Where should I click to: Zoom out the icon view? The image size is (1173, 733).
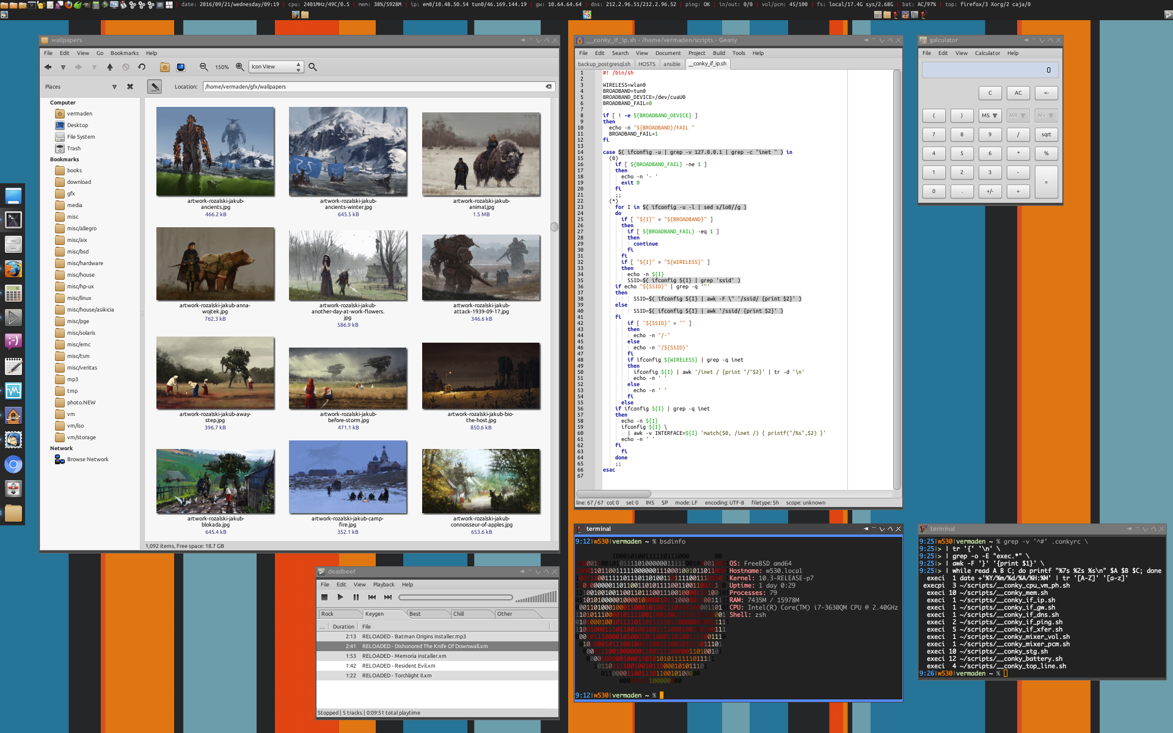point(203,67)
